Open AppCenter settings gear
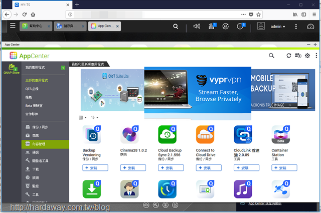The height and width of the screenshot is (213, 321). tap(307, 56)
